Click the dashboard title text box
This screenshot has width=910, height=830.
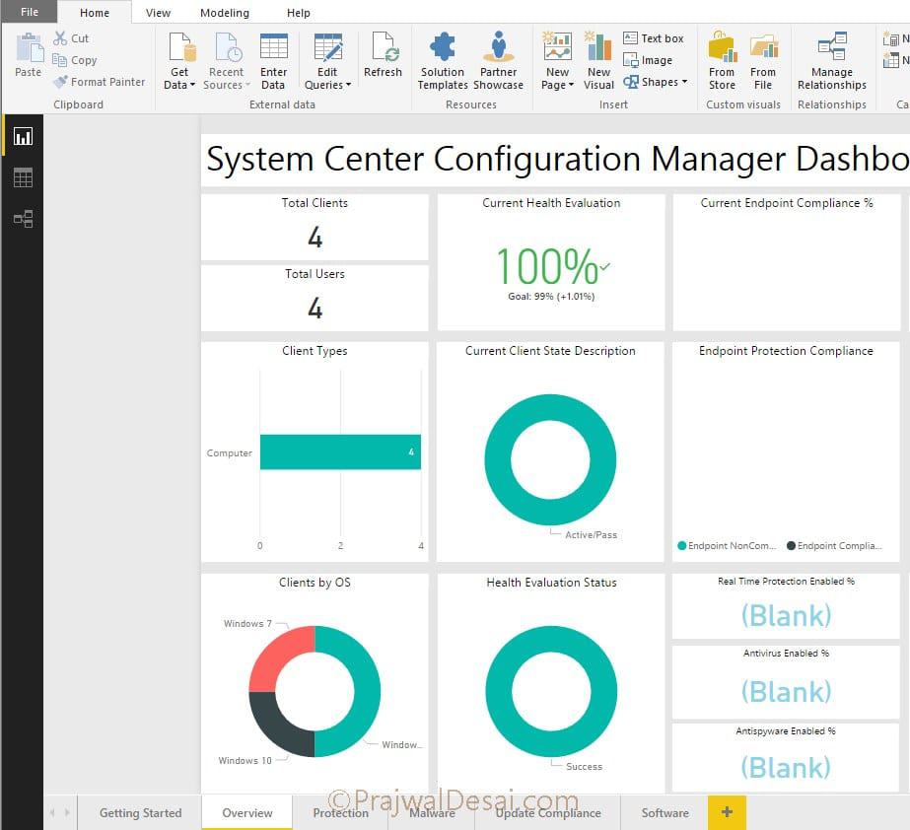[x=555, y=160]
